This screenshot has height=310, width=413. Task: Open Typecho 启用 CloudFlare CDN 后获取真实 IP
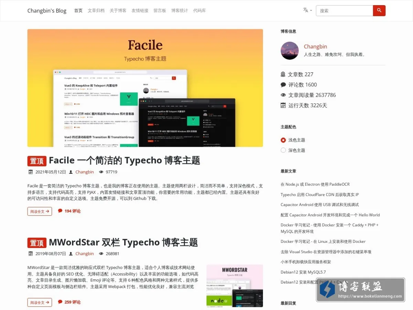point(320,195)
